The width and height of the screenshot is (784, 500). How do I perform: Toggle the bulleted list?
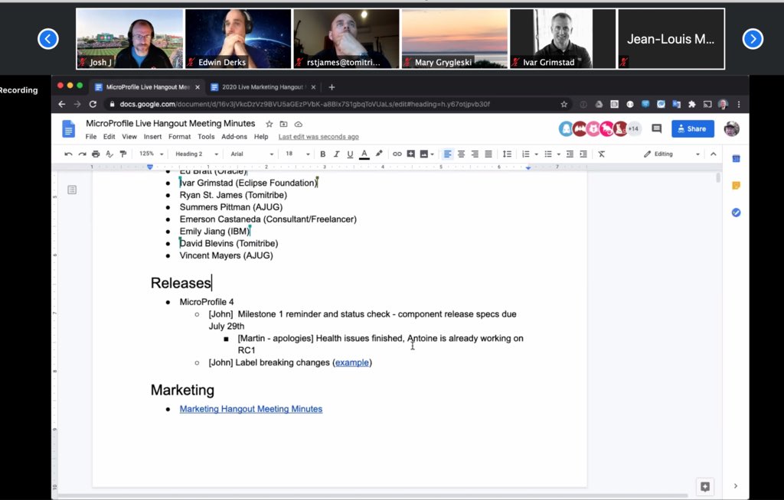coord(548,154)
